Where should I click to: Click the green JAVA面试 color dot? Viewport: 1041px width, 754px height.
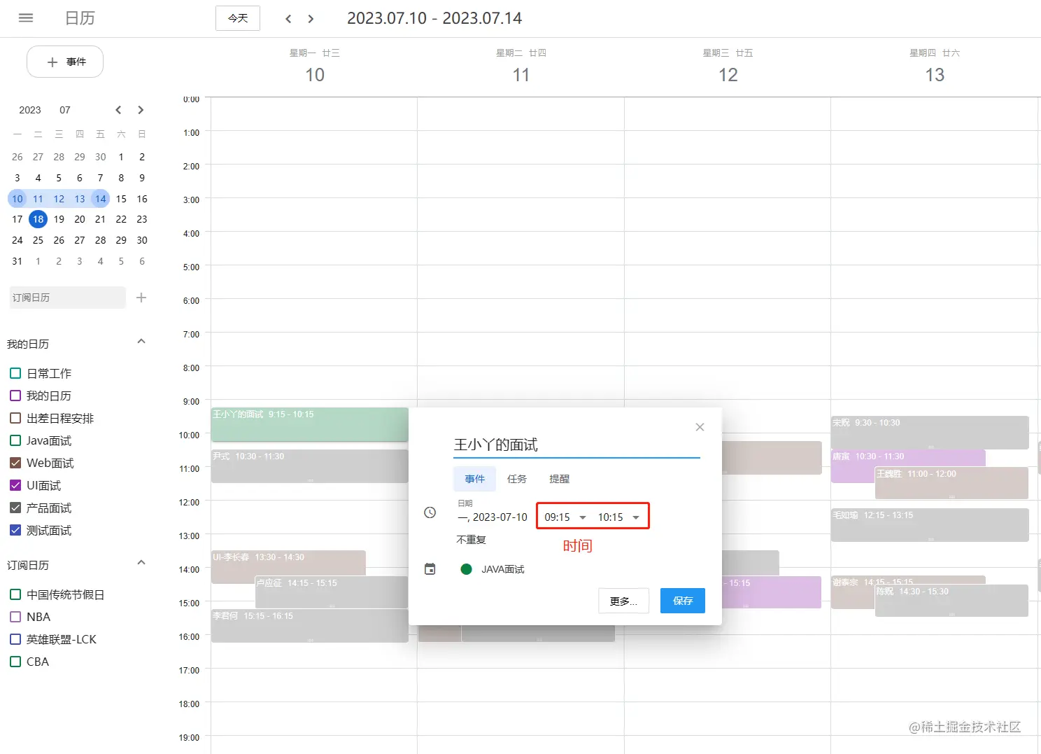(466, 569)
